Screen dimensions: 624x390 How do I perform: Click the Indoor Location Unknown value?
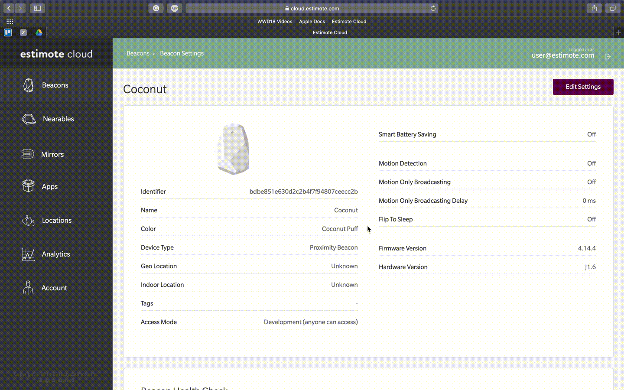(x=344, y=285)
